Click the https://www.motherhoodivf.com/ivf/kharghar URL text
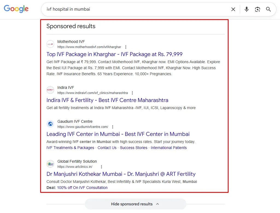 point(89,47)
